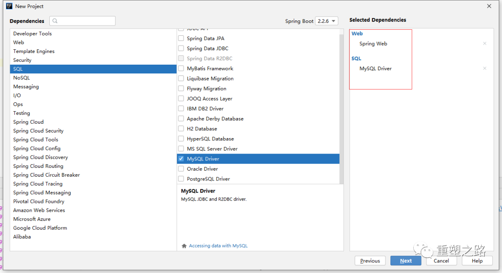Close the New Project dialog
502x273 pixels.
(x=489, y=7)
